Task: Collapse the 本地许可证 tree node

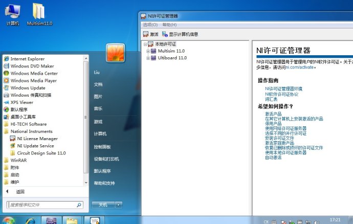Action: click(x=145, y=44)
